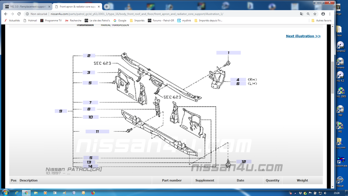Open the Actualités bookmark
Image resolution: width=348 pixels, height=196 pixels.
click(12, 20)
